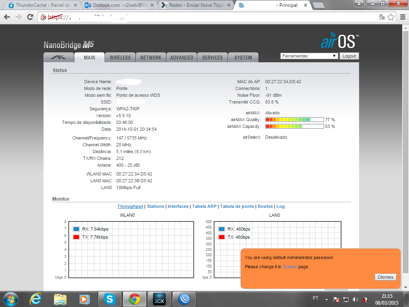Open the ADVANCED tab
The height and width of the screenshot is (307, 409).
tap(182, 58)
